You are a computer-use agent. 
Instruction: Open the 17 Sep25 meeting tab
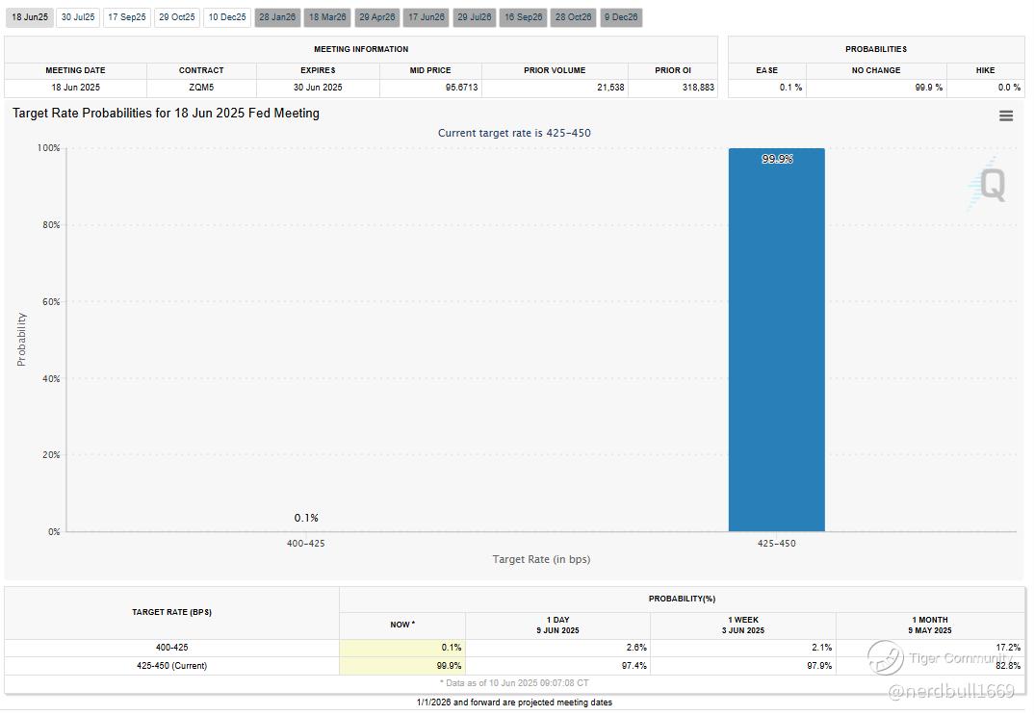click(127, 17)
